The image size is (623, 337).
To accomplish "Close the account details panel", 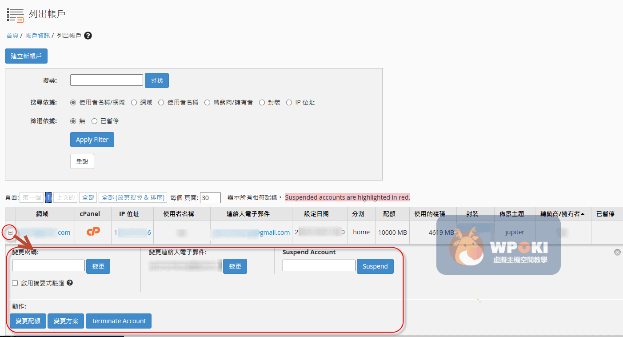I will click(617, 252).
